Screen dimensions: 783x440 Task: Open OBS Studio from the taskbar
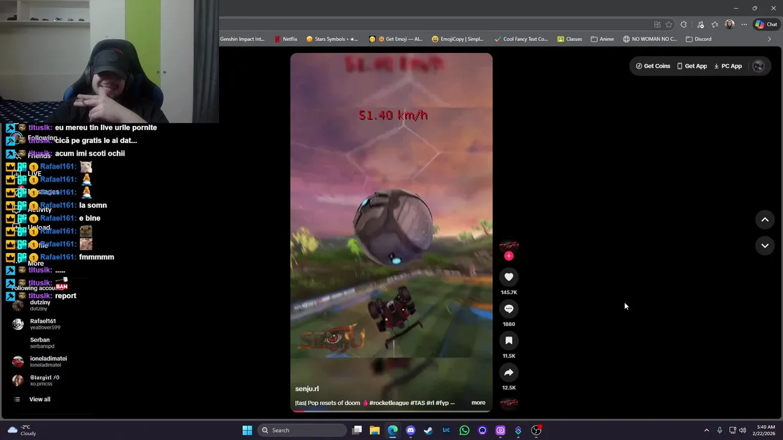[536, 430]
